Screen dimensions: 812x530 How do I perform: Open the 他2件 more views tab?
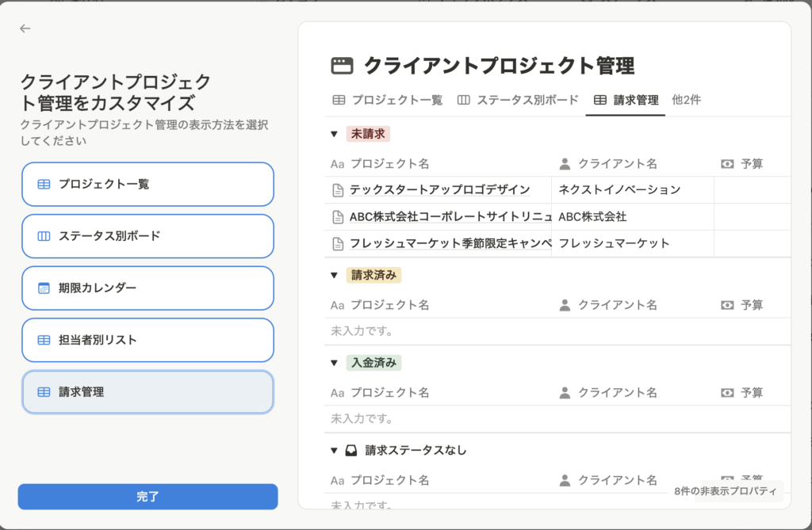click(x=686, y=100)
